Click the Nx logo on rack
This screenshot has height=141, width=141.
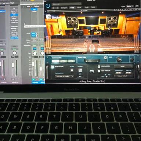(92, 71)
